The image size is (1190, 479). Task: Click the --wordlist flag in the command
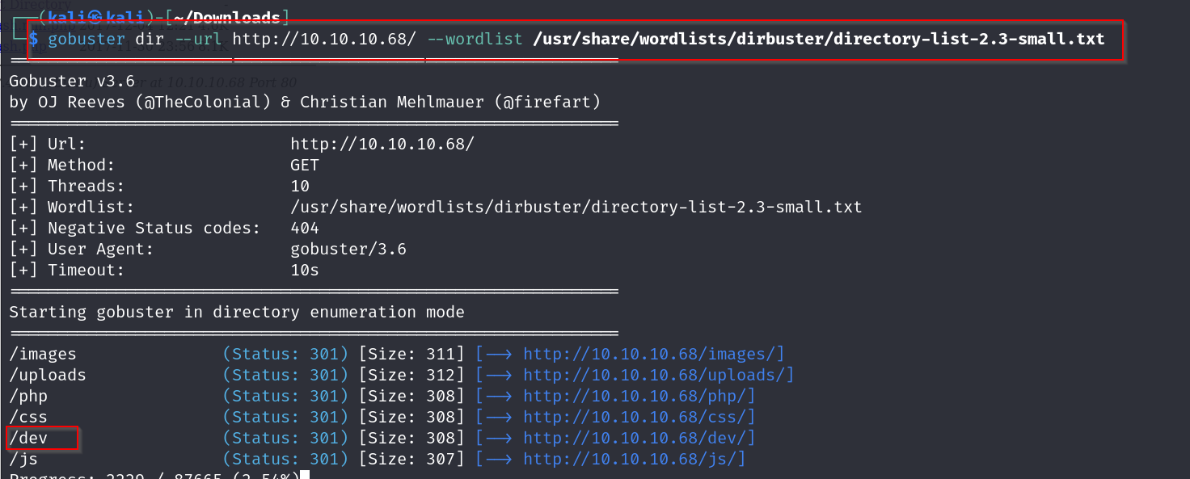(475, 39)
